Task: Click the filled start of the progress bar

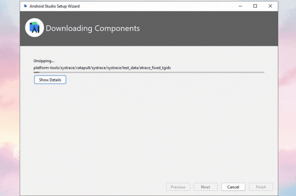Action: click(x=36, y=72)
